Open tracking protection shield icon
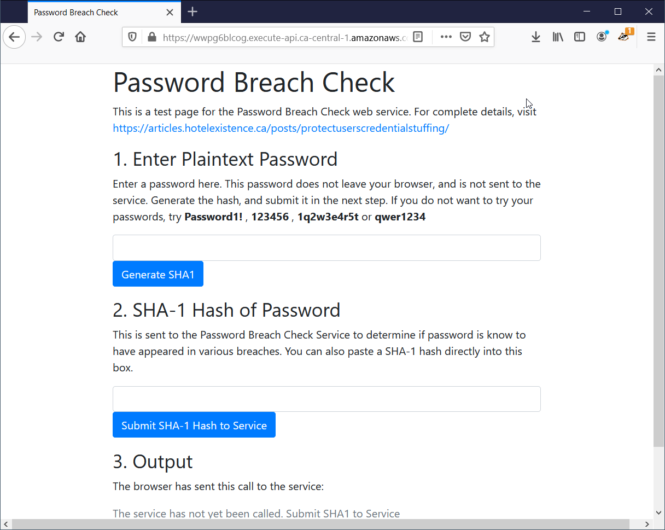This screenshot has width=665, height=530. pyautogui.click(x=132, y=37)
